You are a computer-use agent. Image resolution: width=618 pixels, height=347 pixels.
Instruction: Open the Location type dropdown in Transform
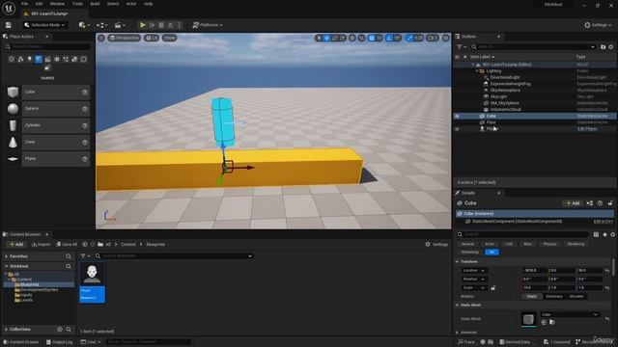click(473, 270)
